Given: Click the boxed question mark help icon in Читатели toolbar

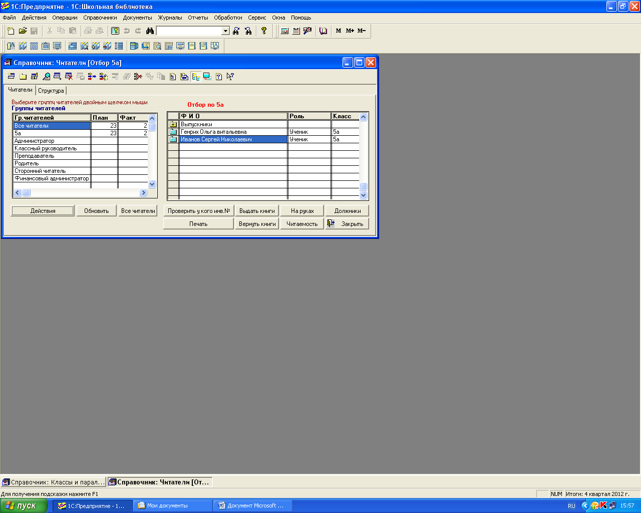Looking at the screenshot, I should [219, 77].
